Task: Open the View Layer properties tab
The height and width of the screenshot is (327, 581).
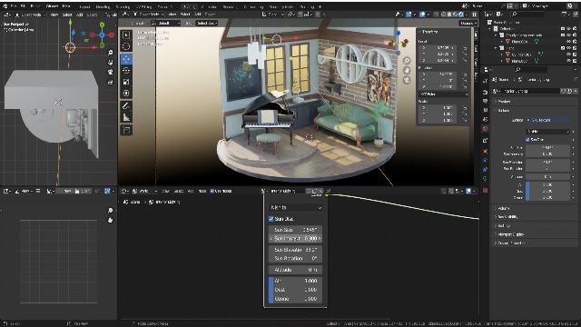Action: pyautogui.click(x=485, y=110)
